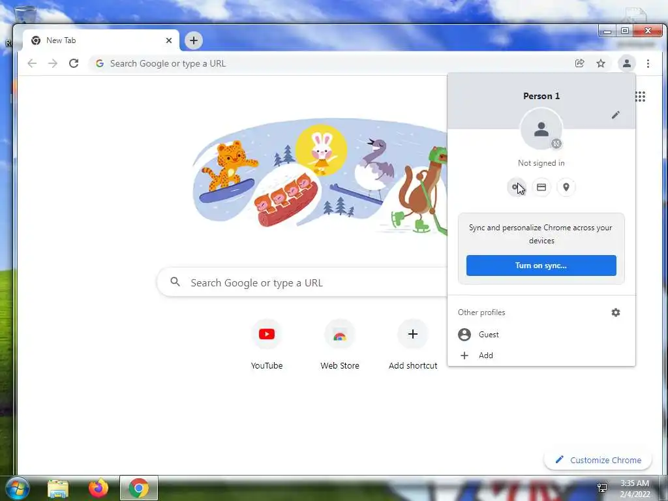Click Turn on sync
Viewport: 668px width, 501px height.
[x=541, y=266]
